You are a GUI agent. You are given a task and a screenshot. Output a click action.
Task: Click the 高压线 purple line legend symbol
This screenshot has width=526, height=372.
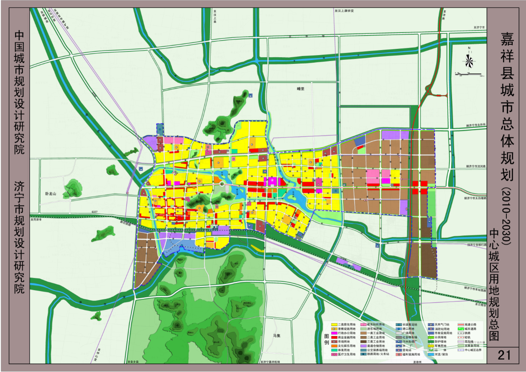pos(461,341)
